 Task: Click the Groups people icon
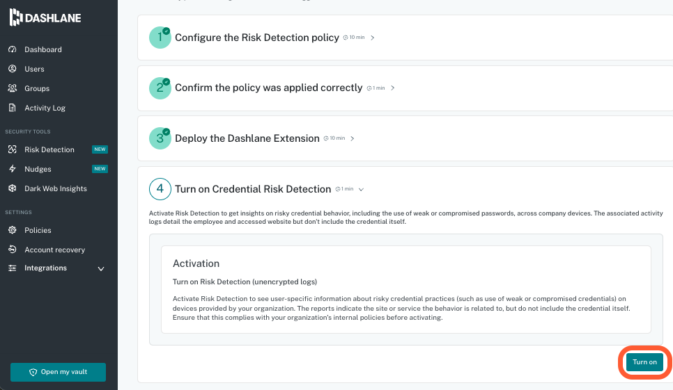pos(12,88)
